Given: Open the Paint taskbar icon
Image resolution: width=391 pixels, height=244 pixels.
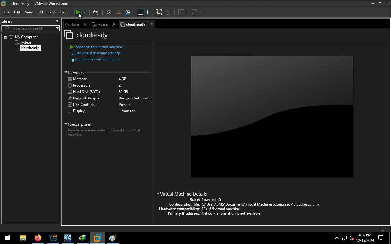Looking at the screenshot, I should [112, 238].
